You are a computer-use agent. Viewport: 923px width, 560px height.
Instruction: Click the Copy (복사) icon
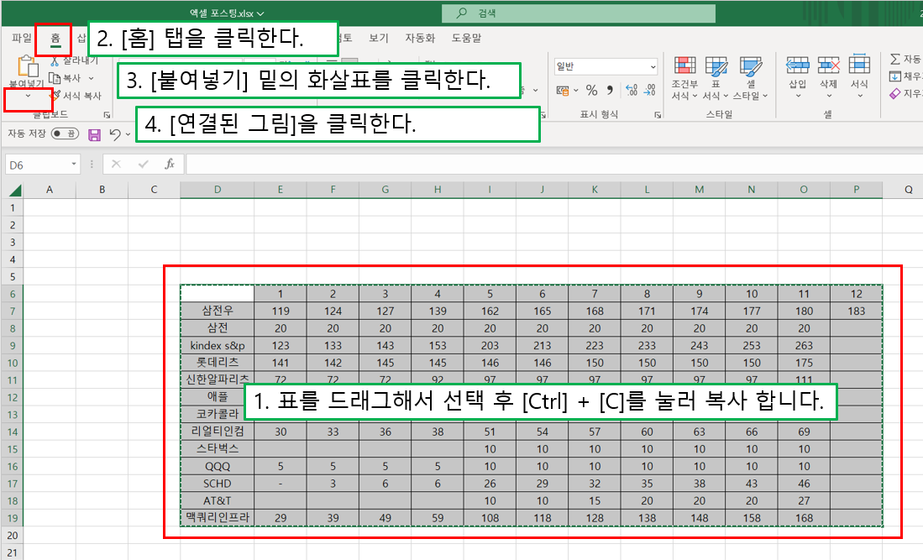(55, 77)
